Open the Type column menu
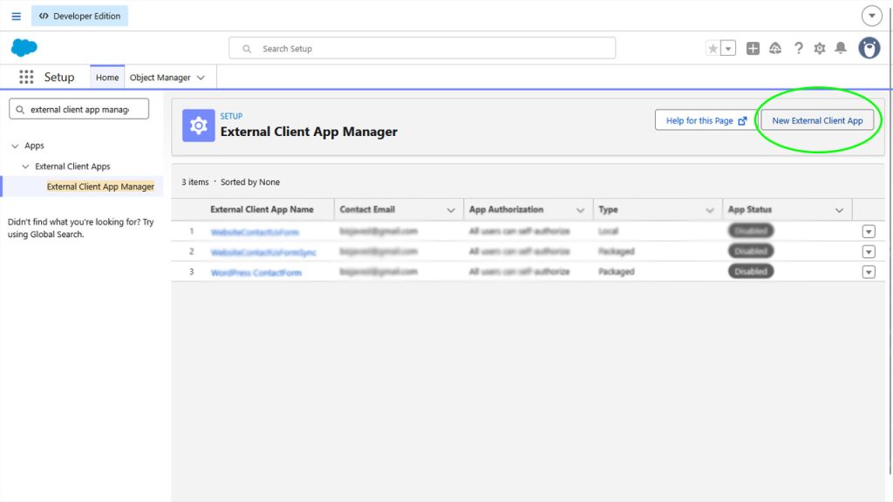The width and height of the screenshot is (893, 502). [710, 210]
